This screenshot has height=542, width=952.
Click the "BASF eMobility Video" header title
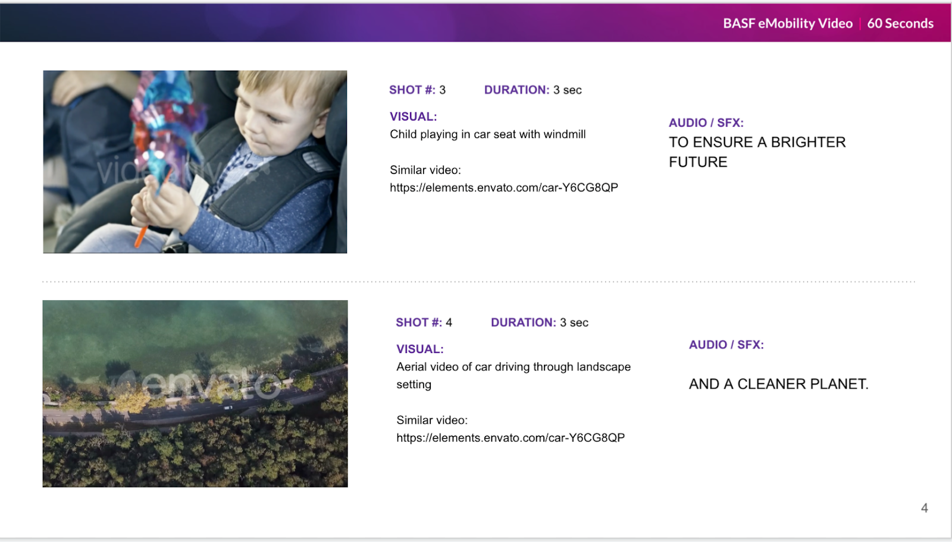click(x=787, y=24)
